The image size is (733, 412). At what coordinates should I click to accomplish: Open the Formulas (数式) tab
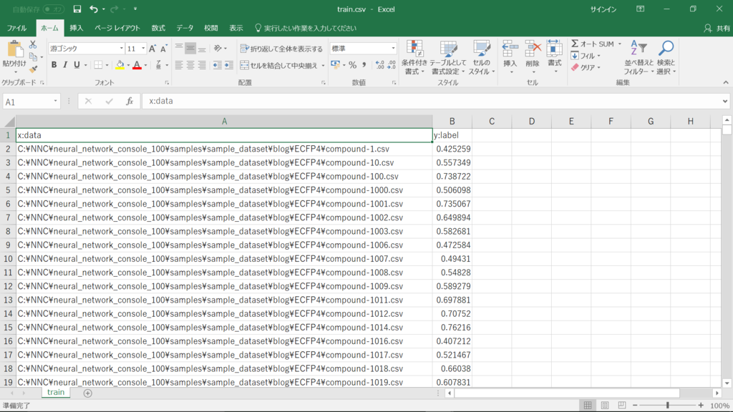158,28
